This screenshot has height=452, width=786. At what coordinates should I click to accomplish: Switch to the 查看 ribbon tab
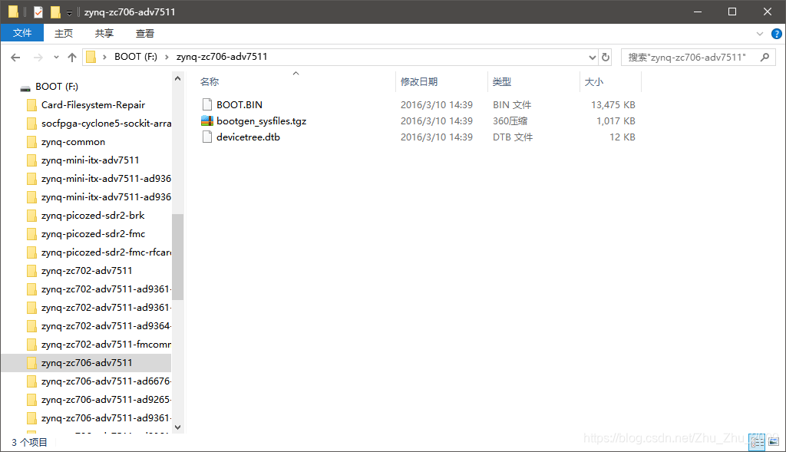[x=145, y=34]
